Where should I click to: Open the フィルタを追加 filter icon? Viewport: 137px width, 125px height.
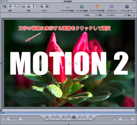[82, 7]
